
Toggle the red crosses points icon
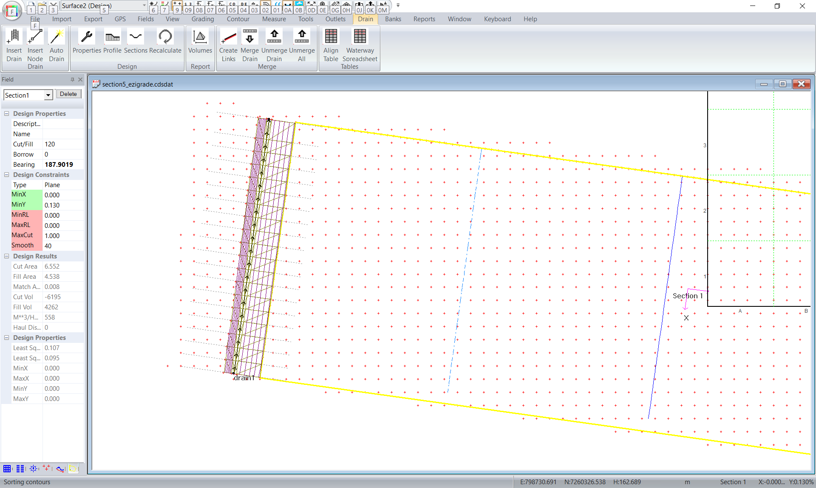point(46,468)
